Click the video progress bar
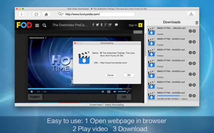Viewport: 214px width, 133px height. tap(80, 89)
